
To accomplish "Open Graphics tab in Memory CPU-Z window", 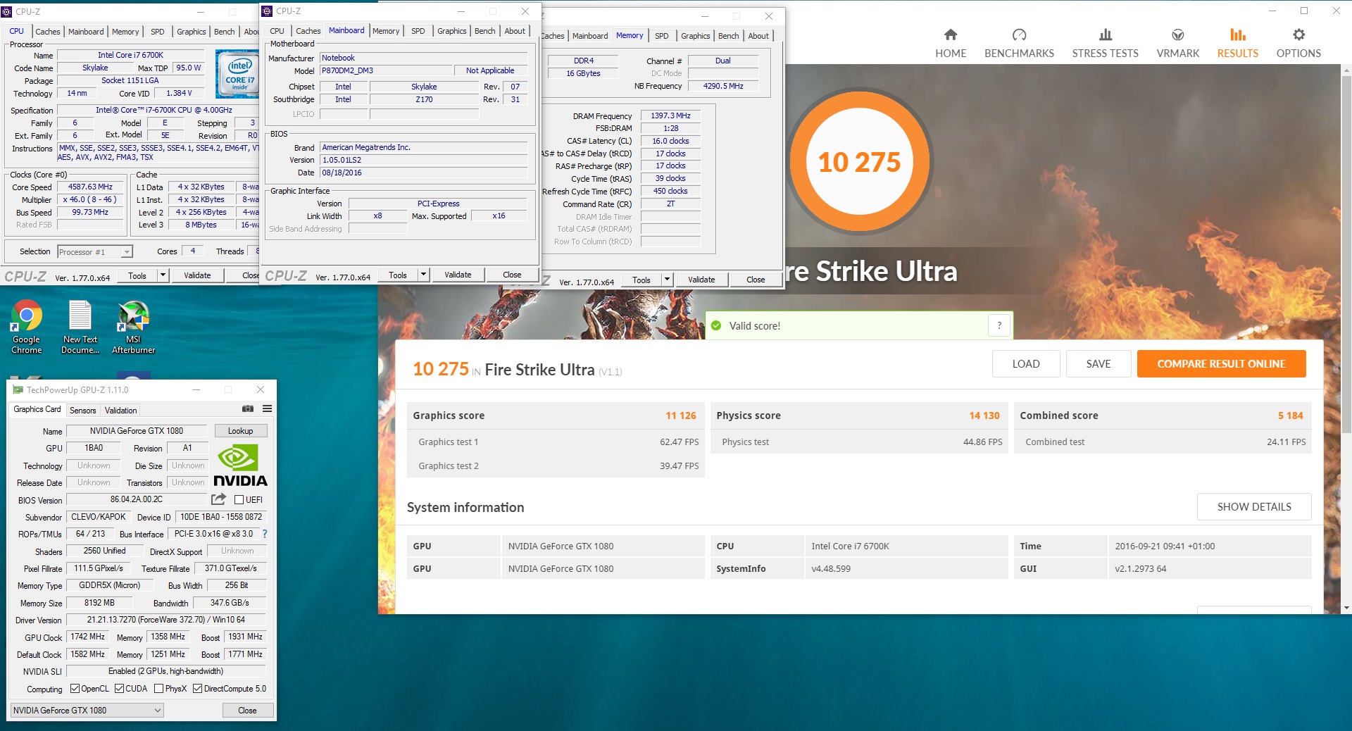I will [x=695, y=36].
